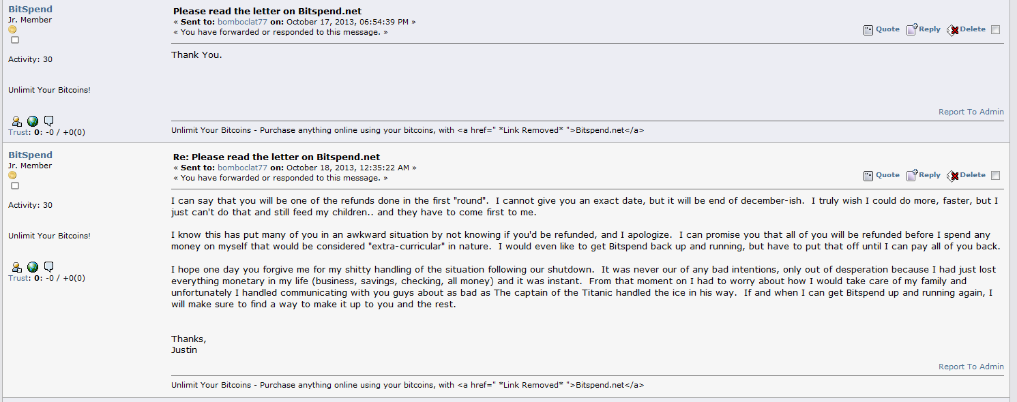Click Quote icon on first message
Image resolution: width=1017 pixels, height=402 pixels.
tap(868, 30)
